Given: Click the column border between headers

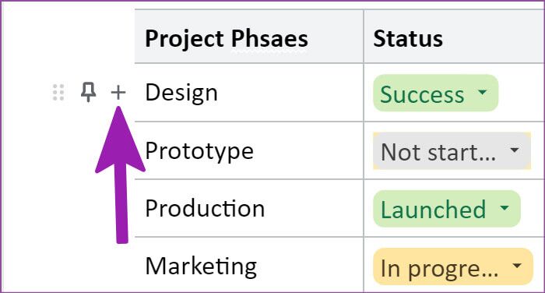Looking at the screenshot, I should click(x=364, y=37).
